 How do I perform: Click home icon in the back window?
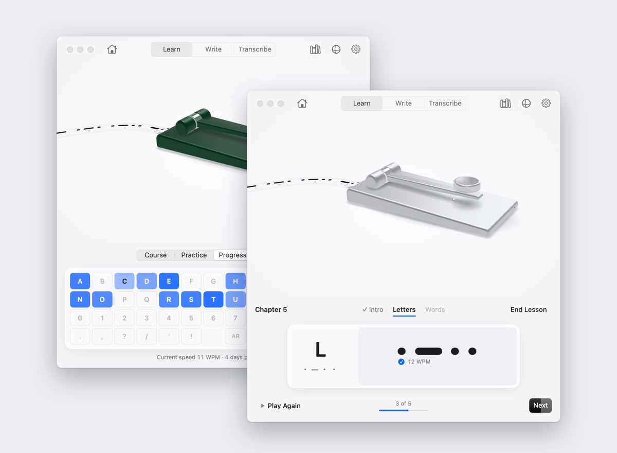(112, 49)
